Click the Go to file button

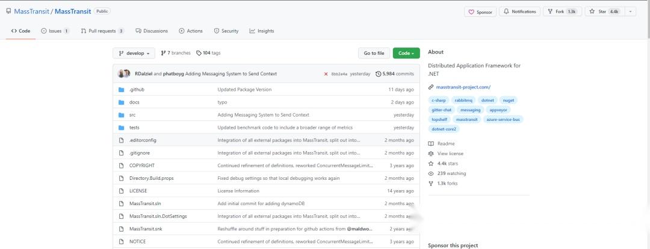coord(374,53)
